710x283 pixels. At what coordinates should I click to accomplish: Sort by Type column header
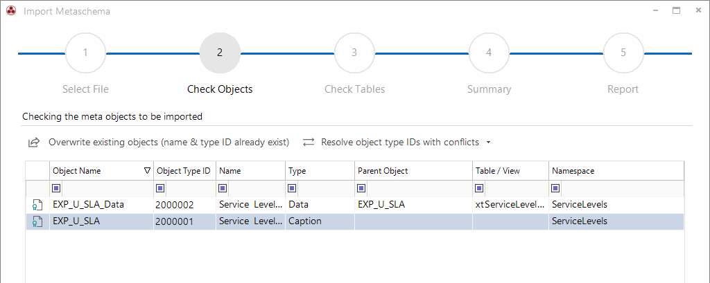[320, 171]
